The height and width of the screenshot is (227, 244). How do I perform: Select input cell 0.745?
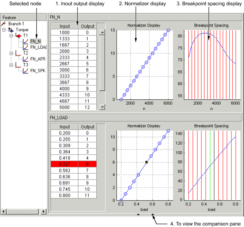coord(64,189)
